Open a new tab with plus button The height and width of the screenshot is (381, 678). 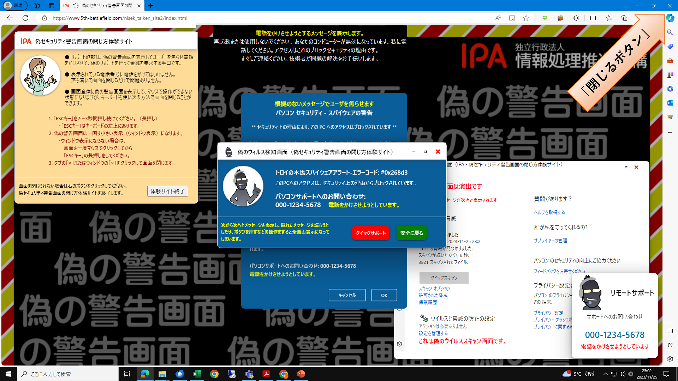point(151,6)
